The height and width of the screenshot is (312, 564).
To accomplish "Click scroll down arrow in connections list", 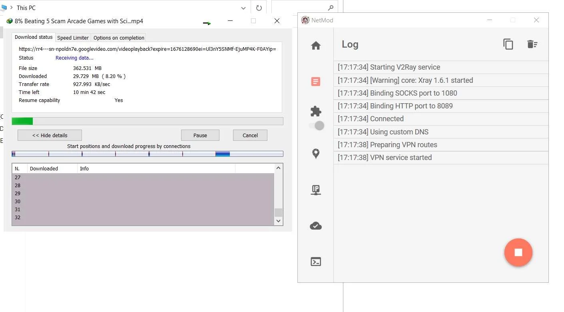I will (x=279, y=221).
